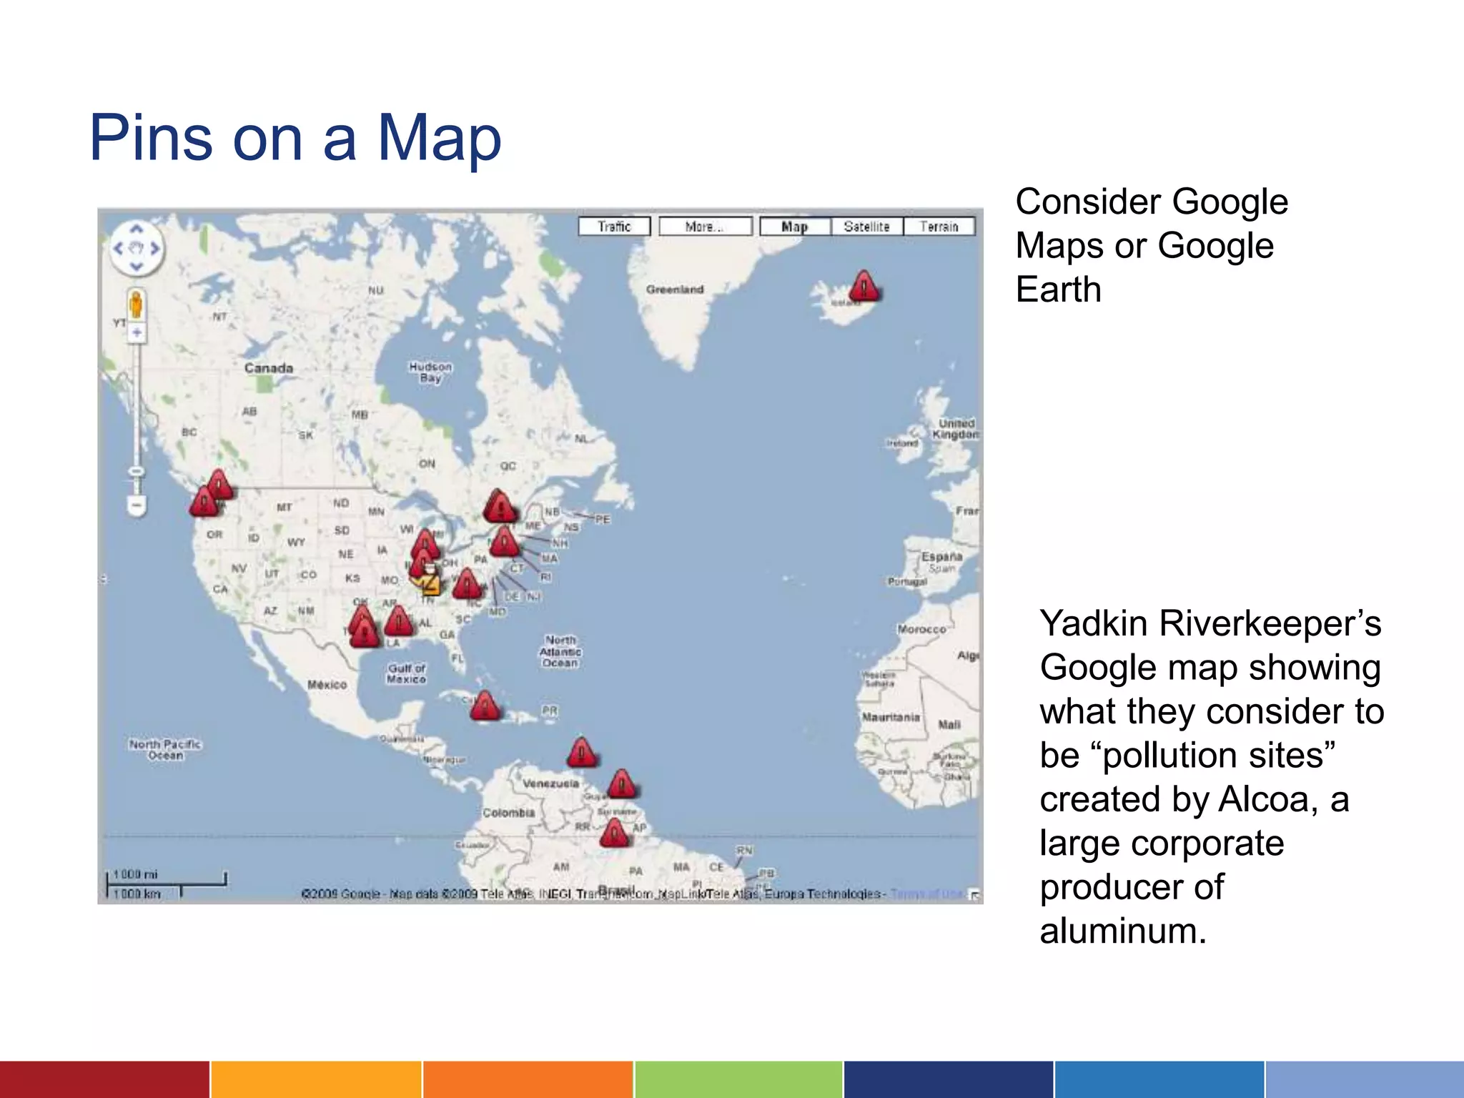Click the Hudson Bay label
This screenshot has width=1464, height=1098.
click(430, 372)
